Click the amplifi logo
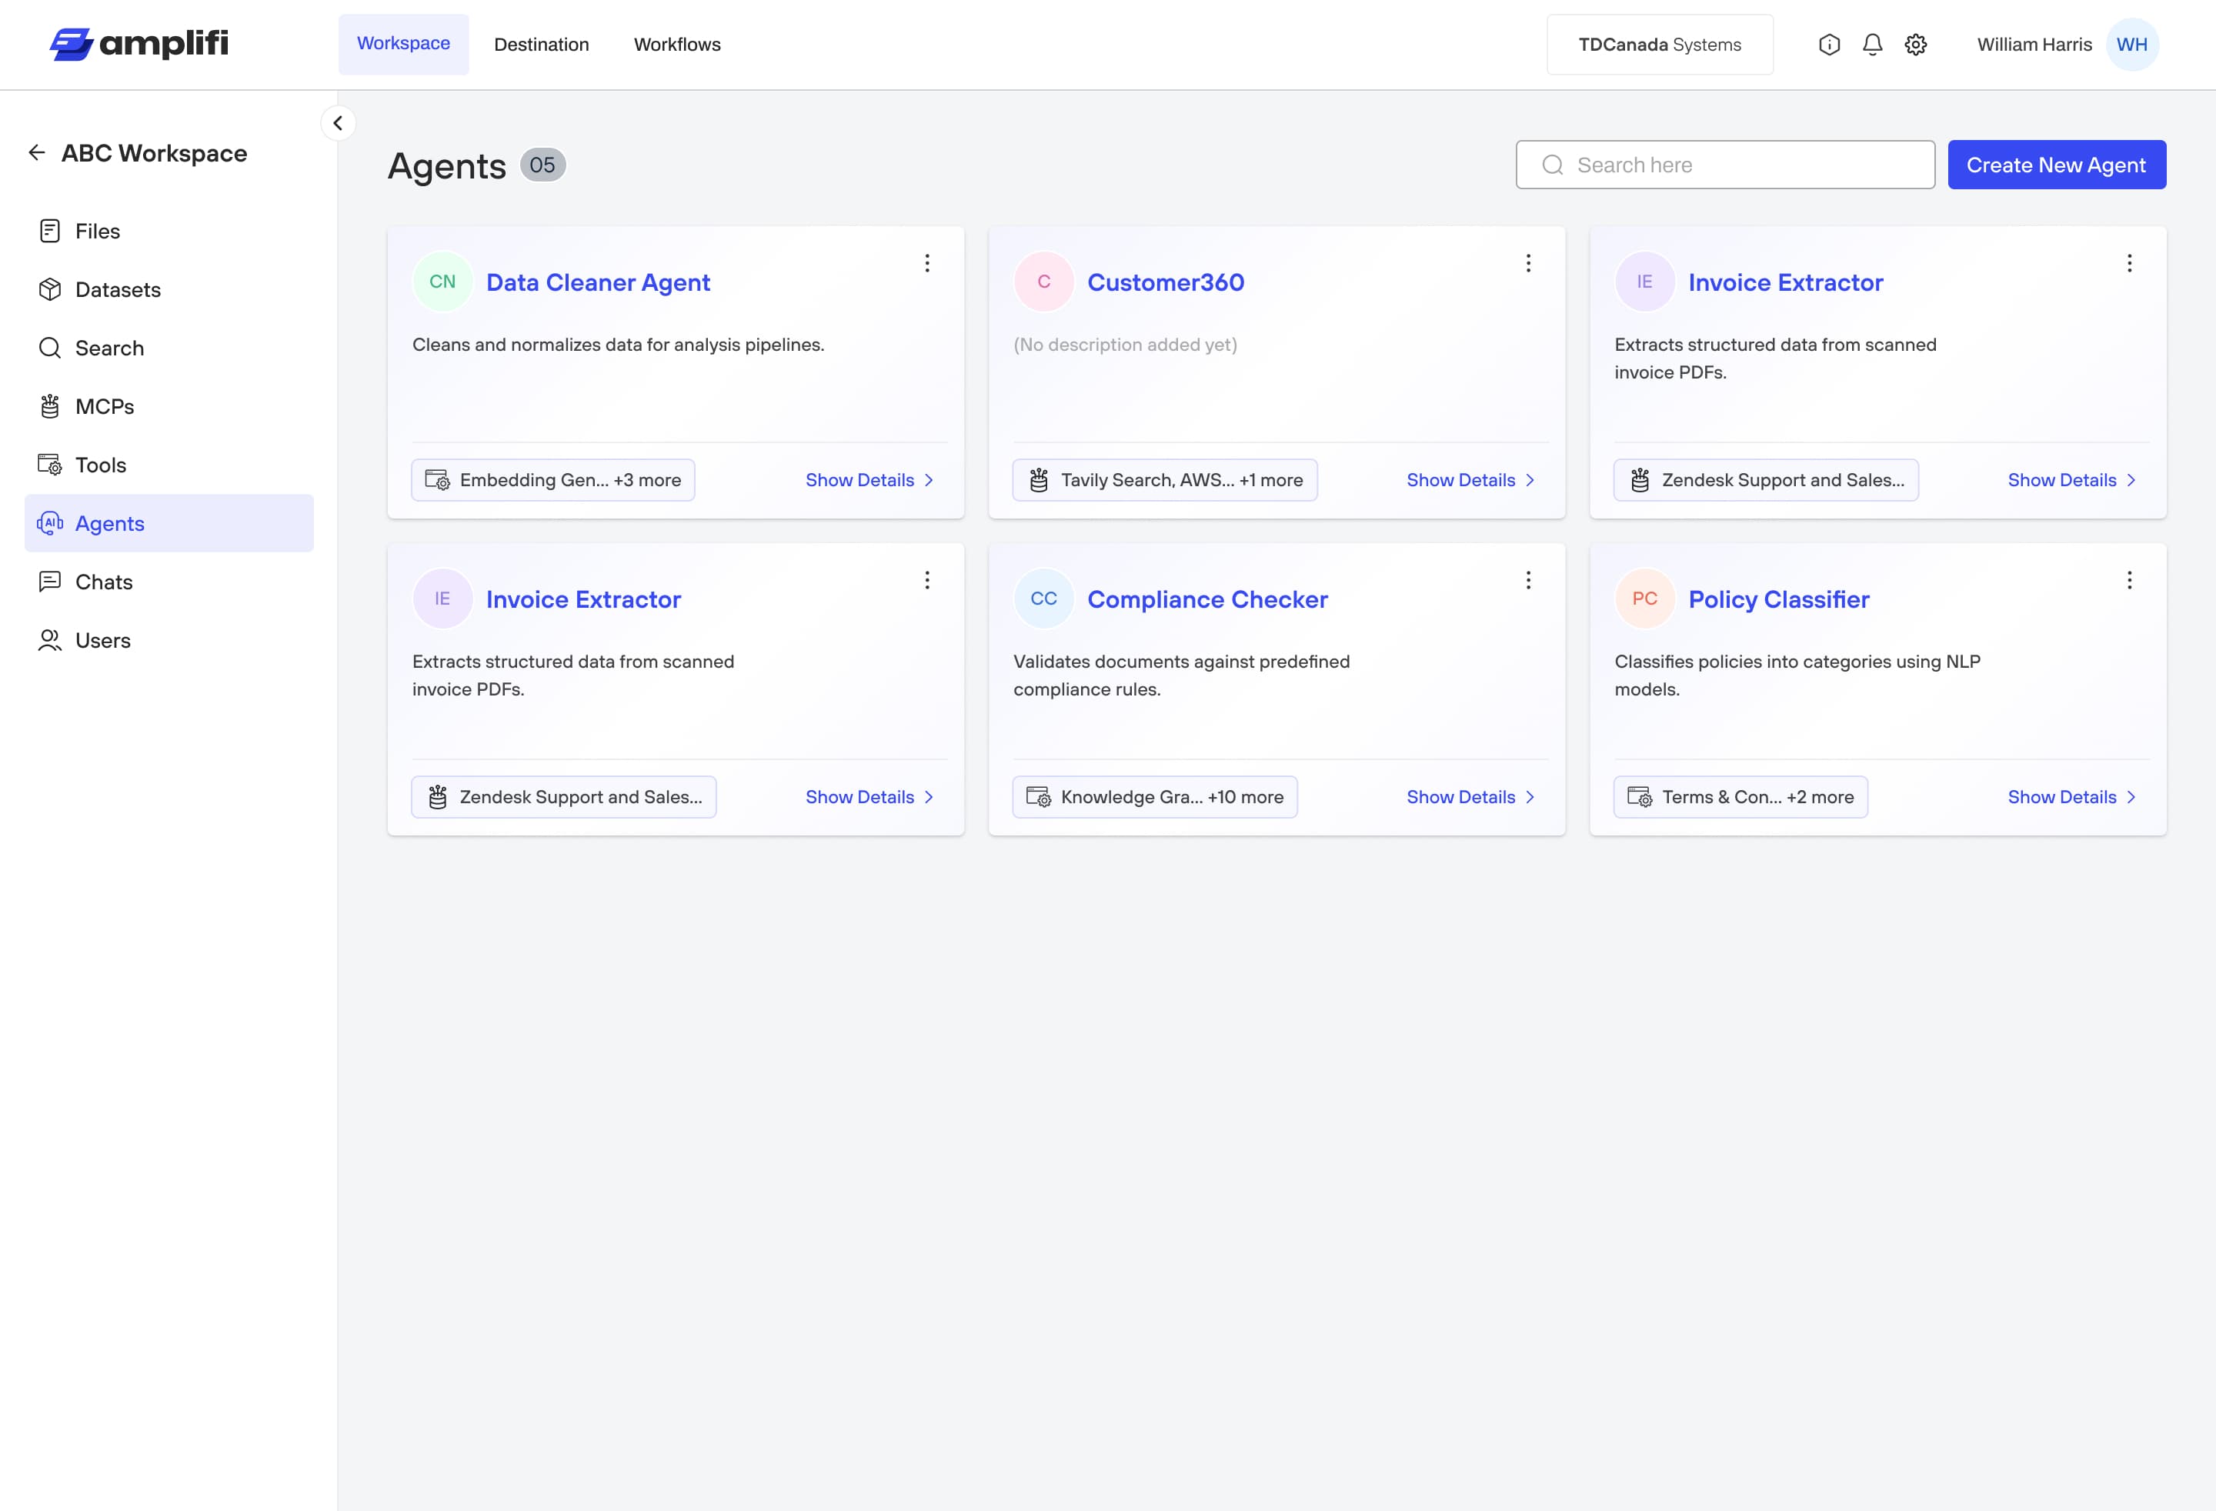Viewport: 2216px width, 1511px height. click(x=139, y=44)
